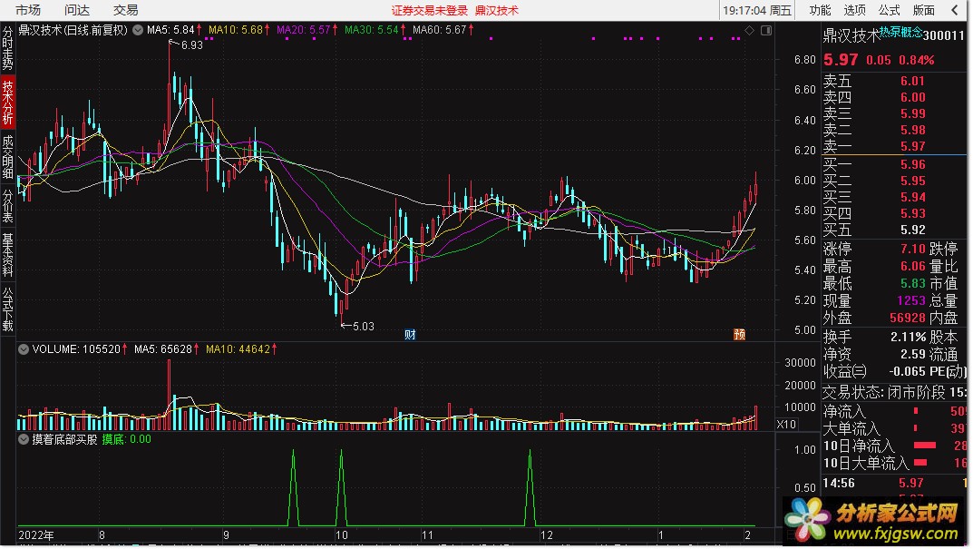This screenshot has height=549, width=973.
Task: Click the current price 5.97 header
Action: (x=841, y=60)
